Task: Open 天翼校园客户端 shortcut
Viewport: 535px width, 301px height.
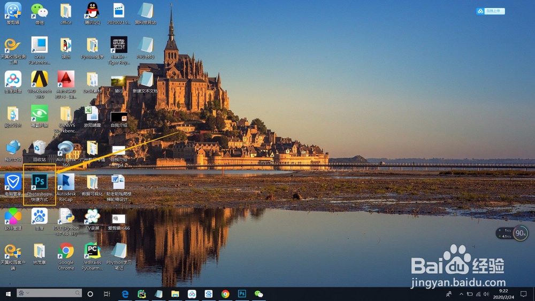Action: point(13,256)
